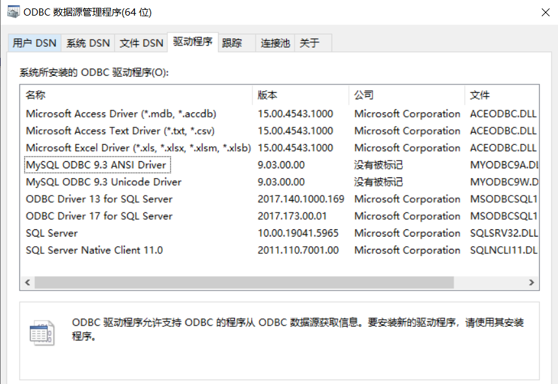Viewport: 558px width, 384px height.
Task: Click the horizontal scrollbar thumb in driver list
Action: tap(244, 283)
